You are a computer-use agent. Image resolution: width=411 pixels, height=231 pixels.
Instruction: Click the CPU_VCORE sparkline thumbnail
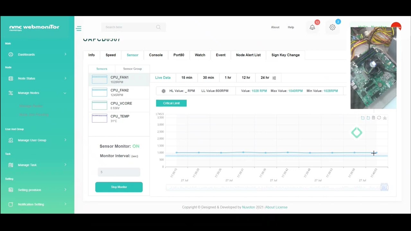click(x=100, y=105)
